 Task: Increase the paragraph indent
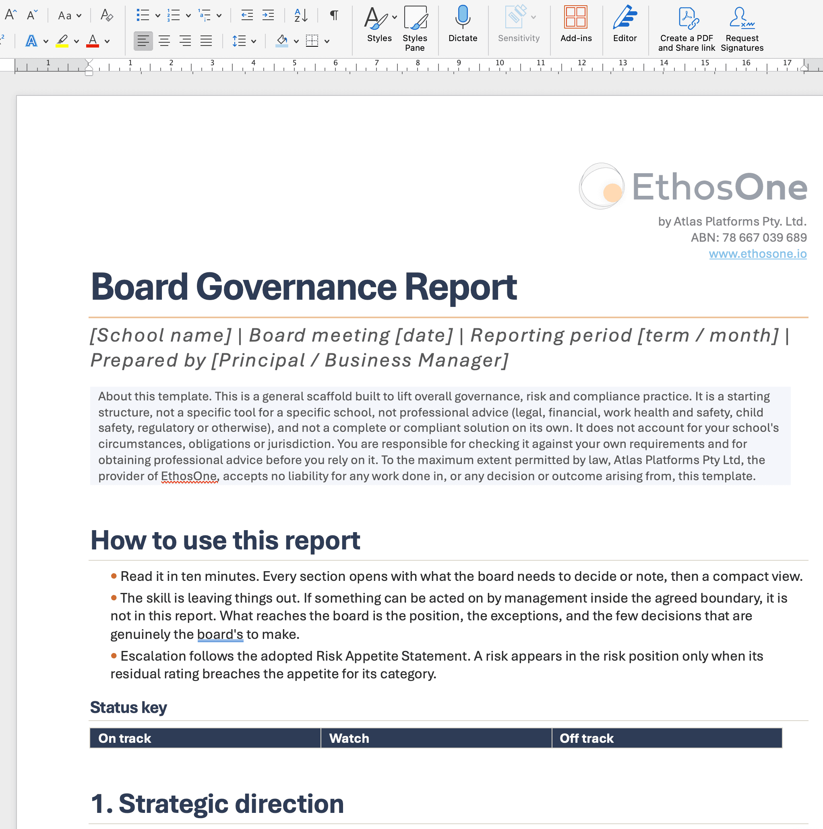click(x=268, y=15)
